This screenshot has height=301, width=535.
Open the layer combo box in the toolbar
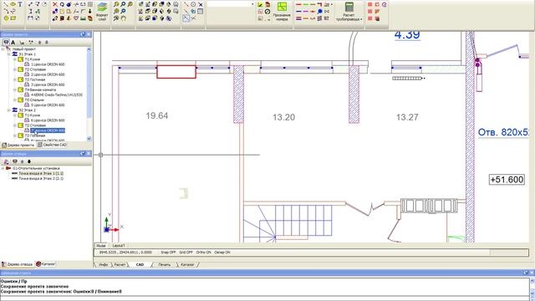[231, 4]
